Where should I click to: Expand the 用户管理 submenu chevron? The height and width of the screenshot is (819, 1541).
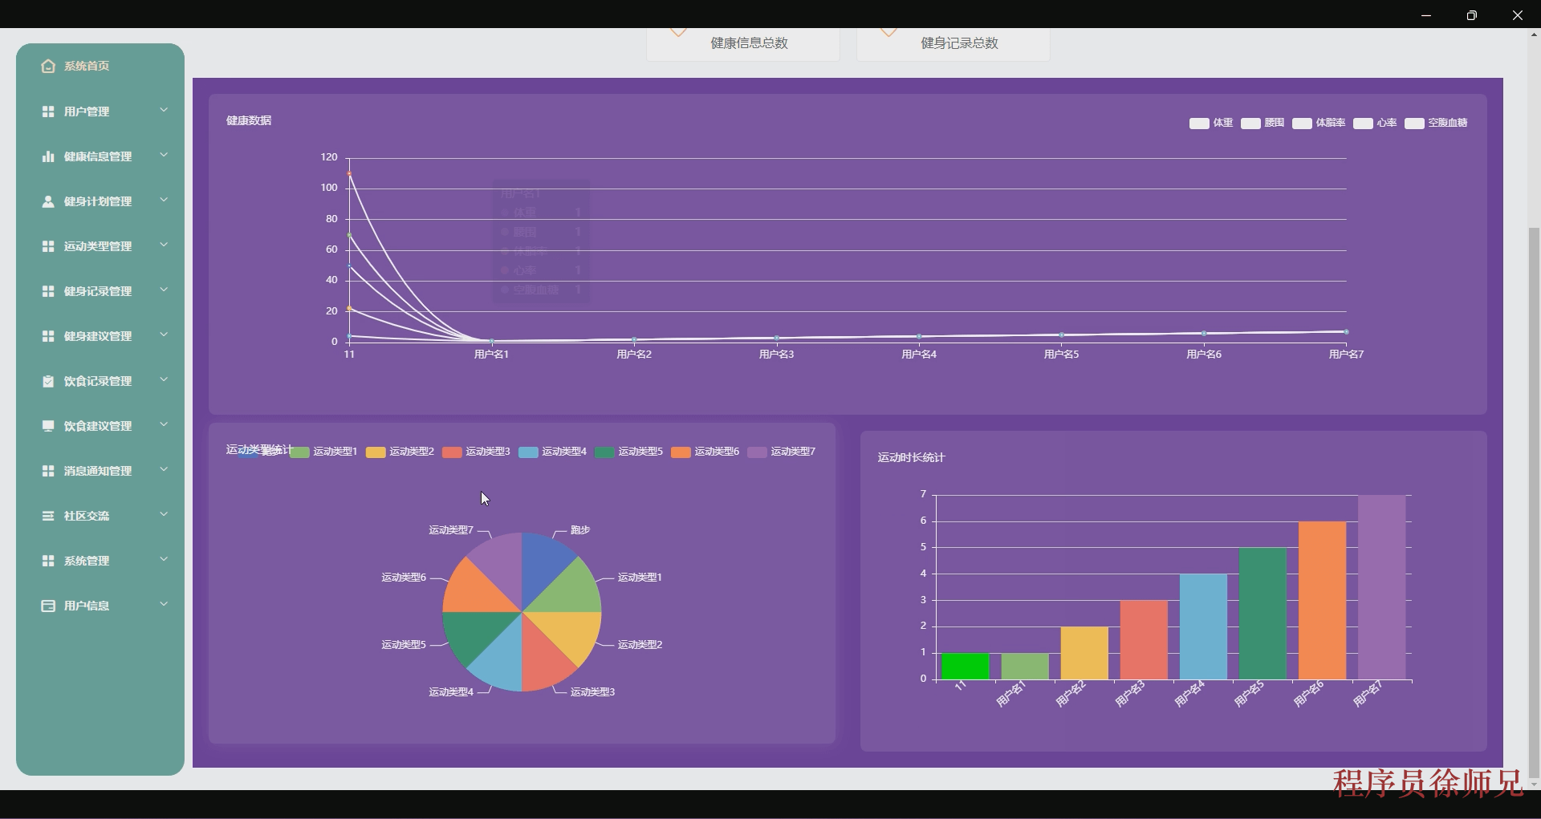[x=164, y=110]
